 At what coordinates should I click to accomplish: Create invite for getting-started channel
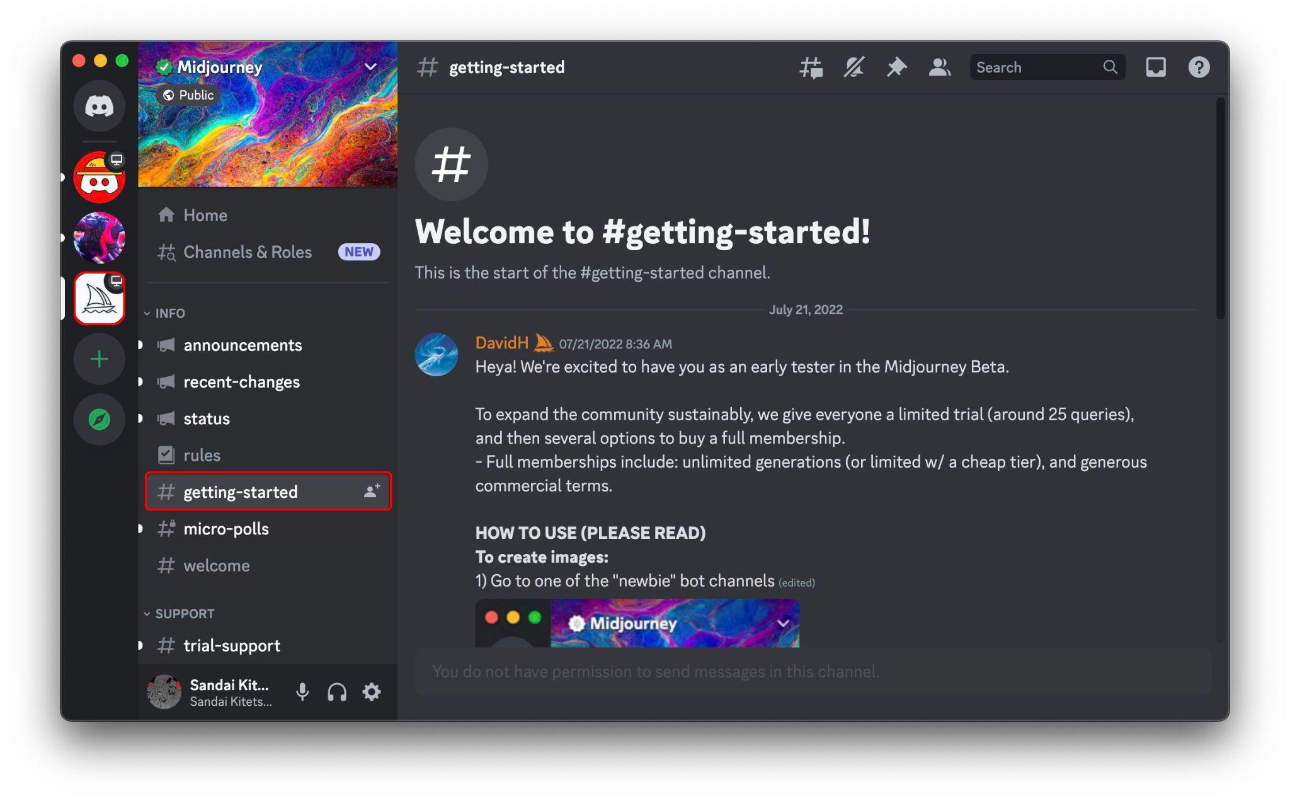[372, 492]
